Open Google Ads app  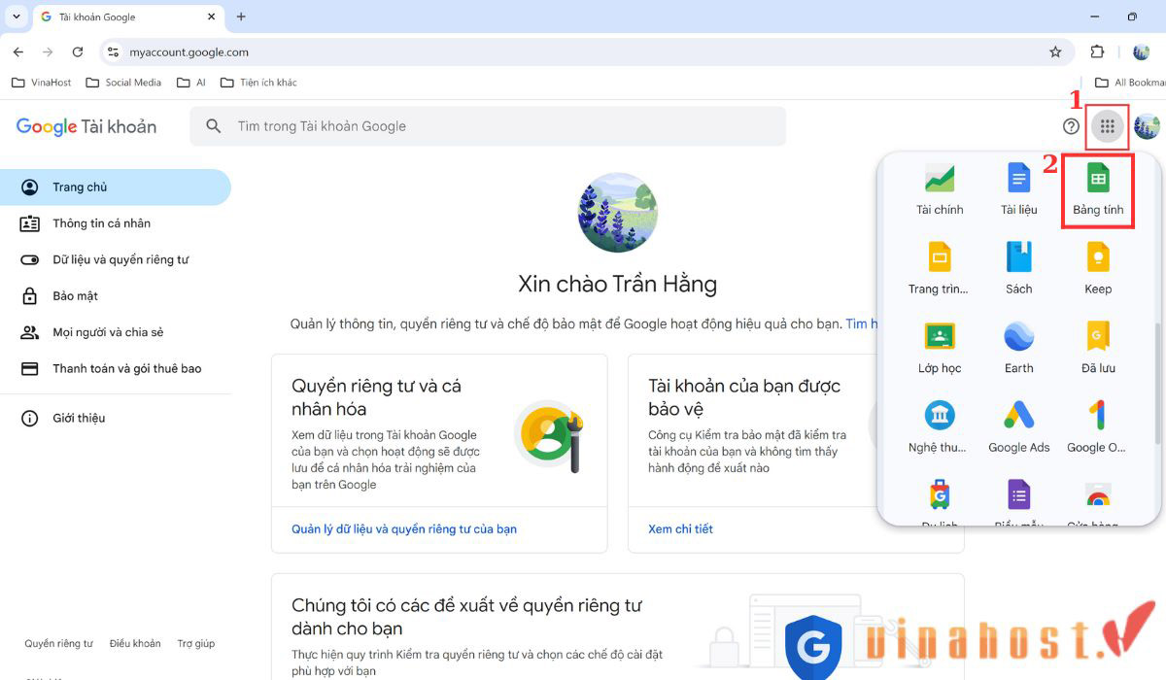(1019, 428)
